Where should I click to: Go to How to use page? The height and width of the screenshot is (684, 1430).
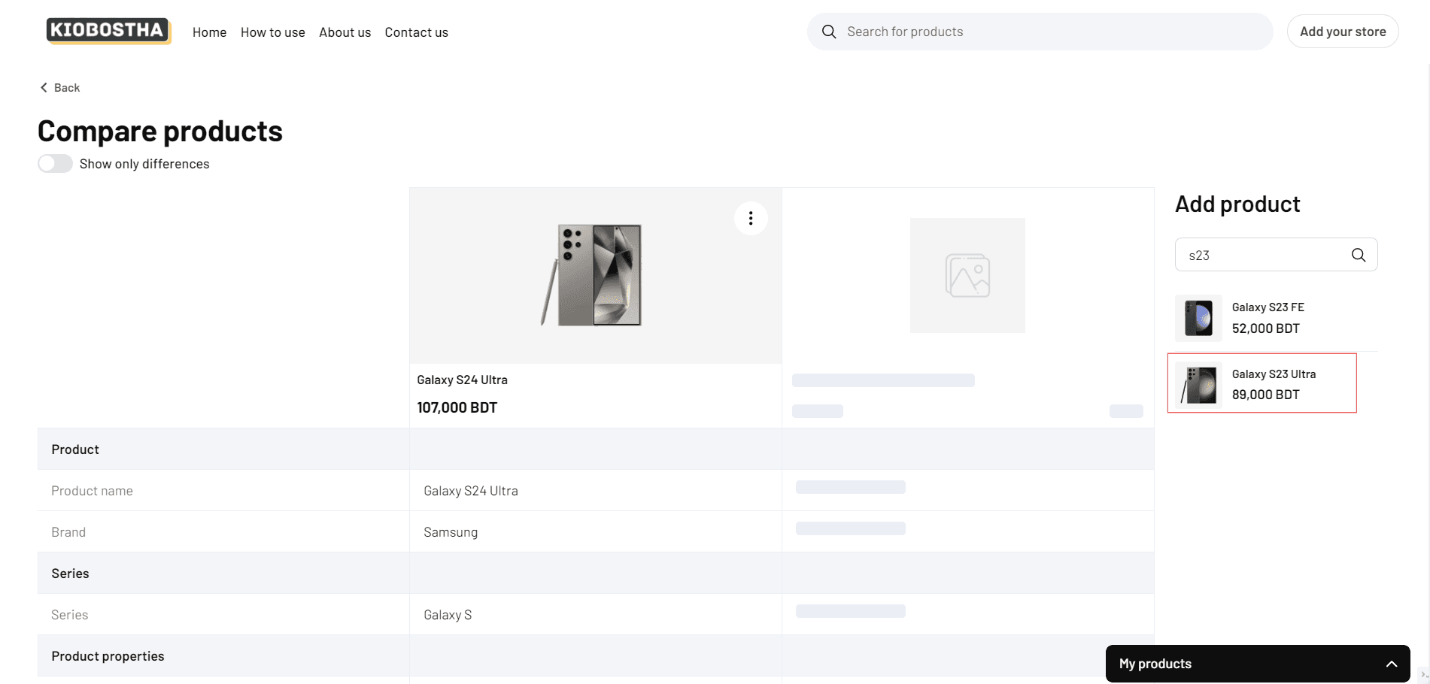(x=272, y=32)
